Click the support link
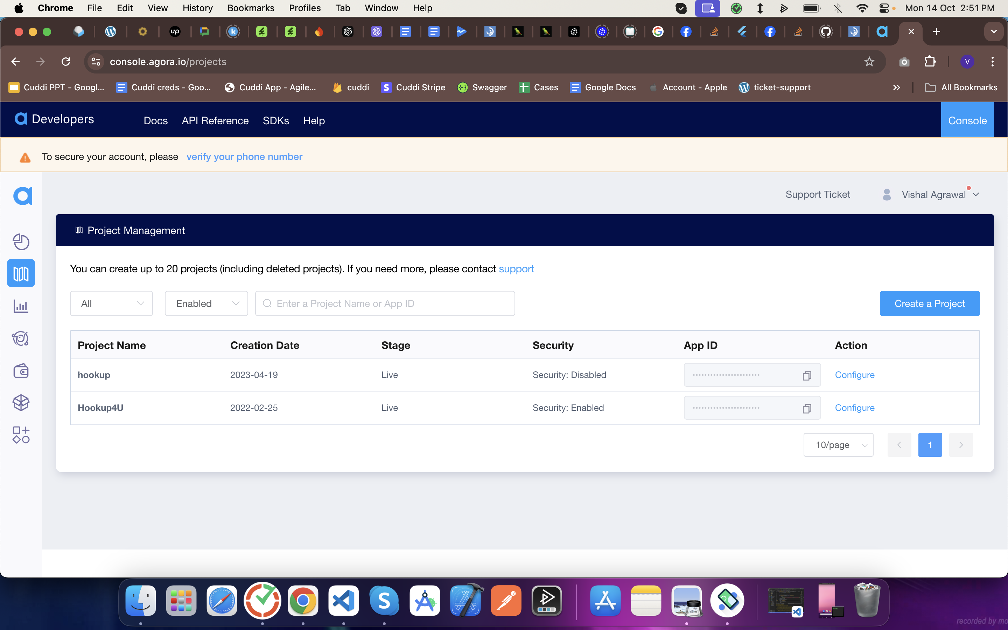Viewport: 1008px width, 630px height. tap(516, 269)
